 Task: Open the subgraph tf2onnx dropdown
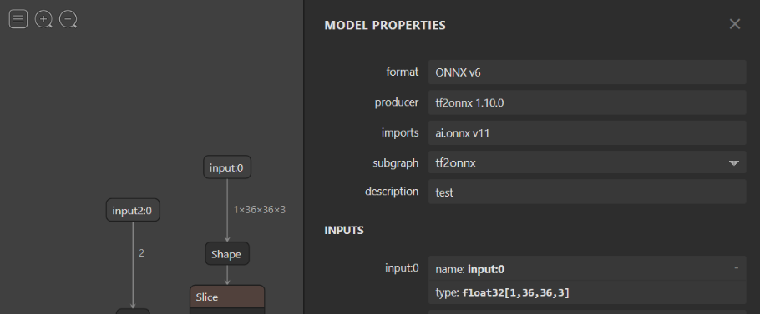(x=587, y=162)
